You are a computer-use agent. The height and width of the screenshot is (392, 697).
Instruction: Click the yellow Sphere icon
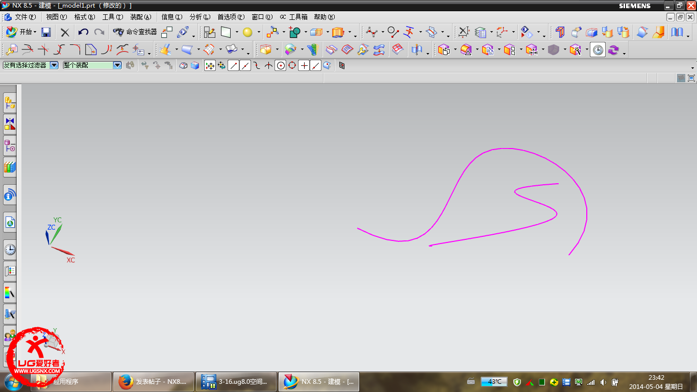pos(247,32)
